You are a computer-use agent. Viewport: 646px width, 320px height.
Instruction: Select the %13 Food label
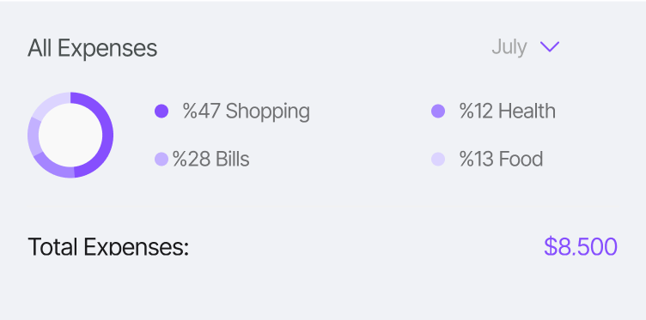click(502, 160)
